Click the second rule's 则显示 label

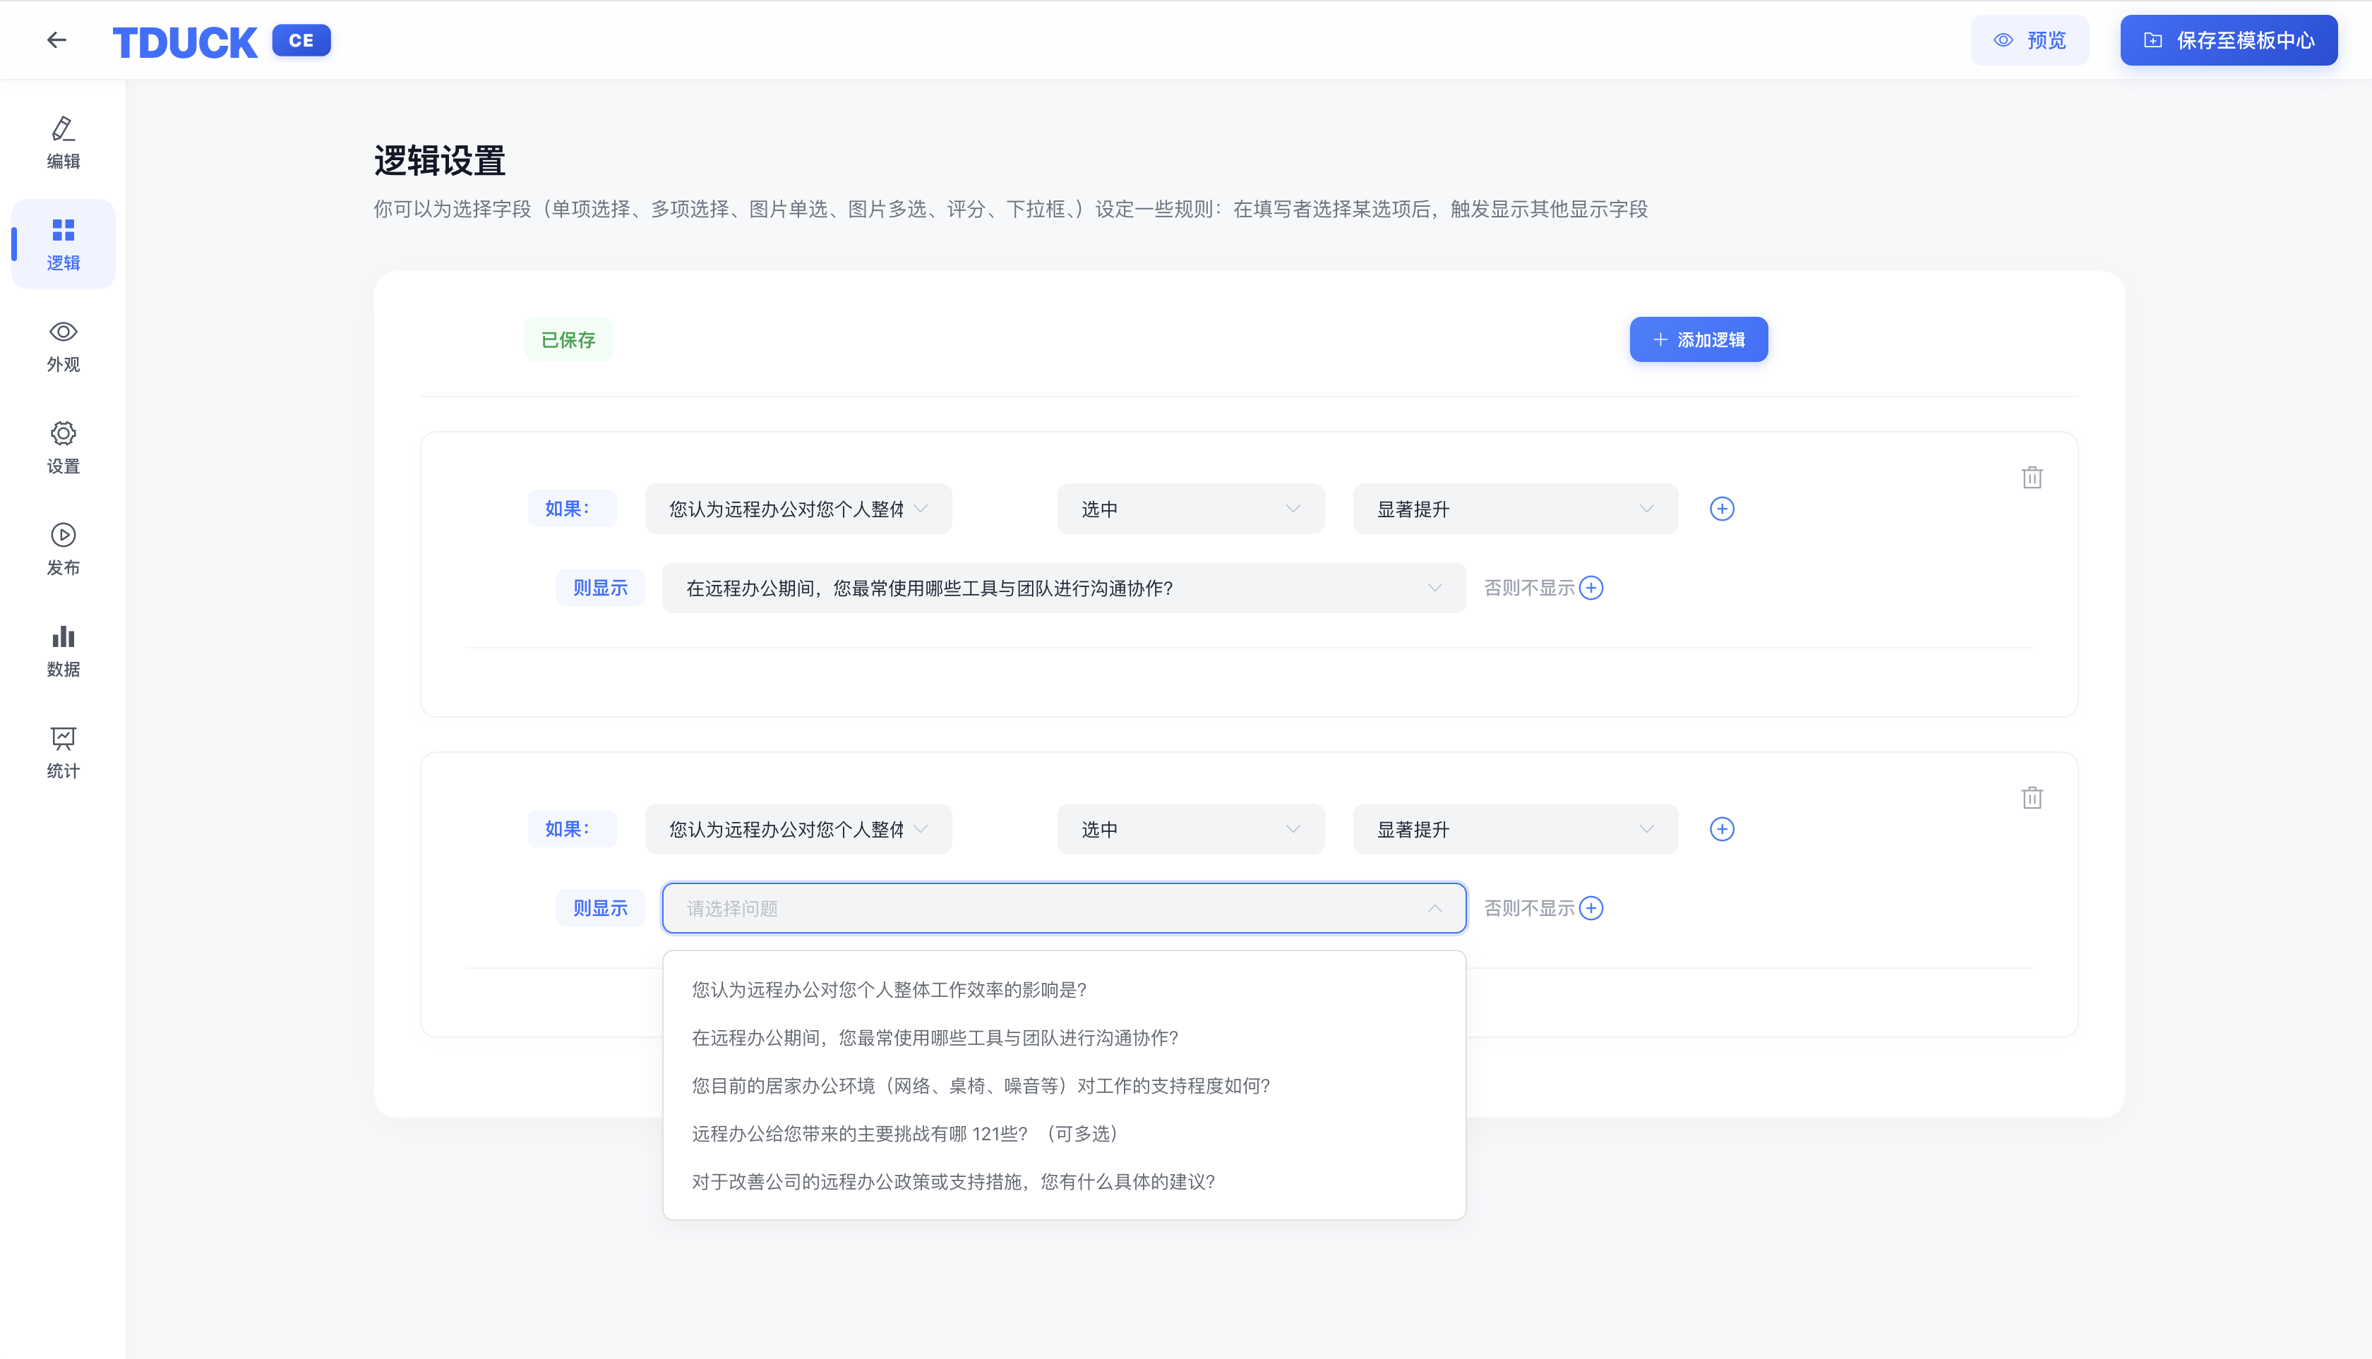click(x=601, y=908)
